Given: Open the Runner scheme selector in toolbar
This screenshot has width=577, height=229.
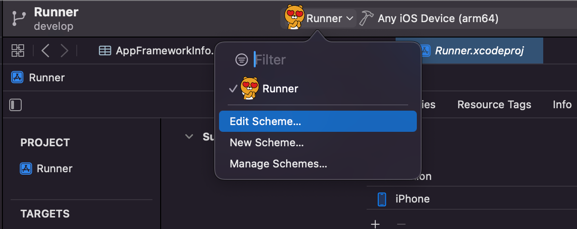Looking at the screenshot, I should click(319, 18).
